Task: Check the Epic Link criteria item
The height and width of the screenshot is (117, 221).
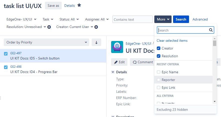Action: [x=159, y=87]
